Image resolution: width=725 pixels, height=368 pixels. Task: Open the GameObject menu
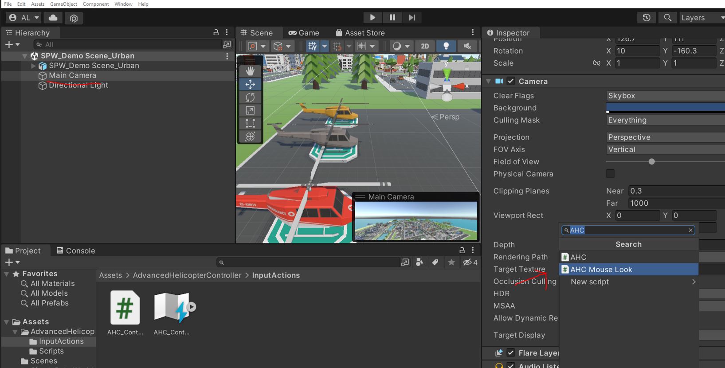click(63, 4)
